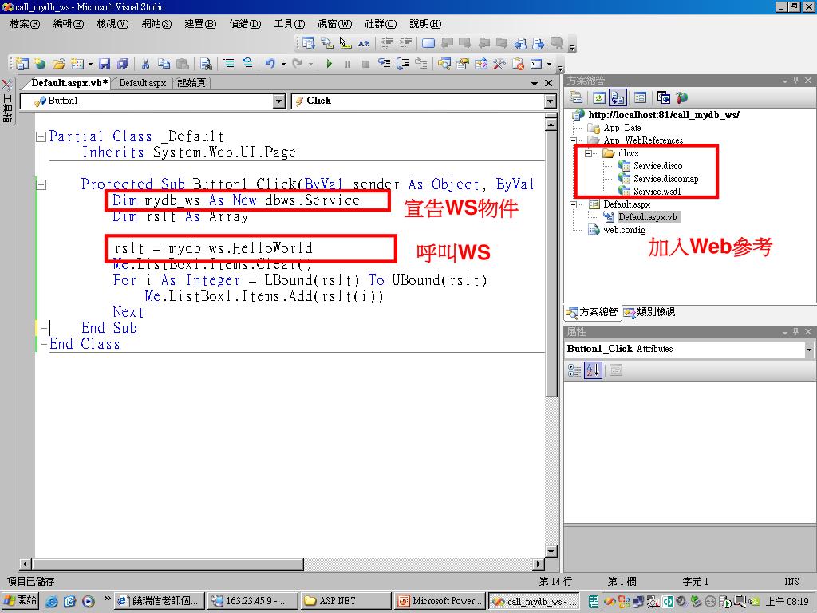Click the Save icon in the toolbar
Image resolution: width=817 pixels, height=613 pixels.
pyautogui.click(x=105, y=64)
